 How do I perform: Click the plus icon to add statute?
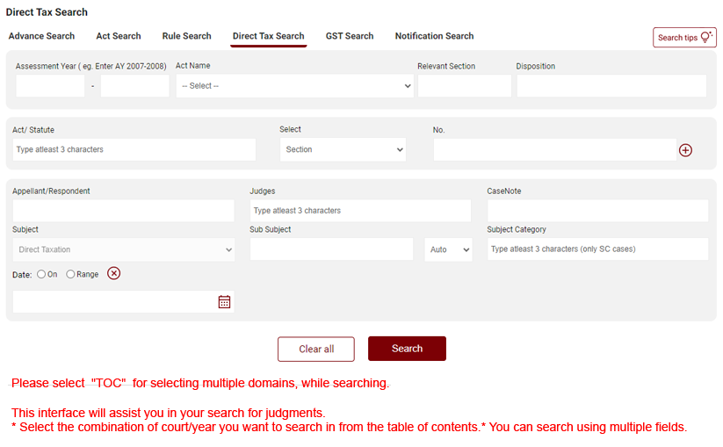(685, 150)
